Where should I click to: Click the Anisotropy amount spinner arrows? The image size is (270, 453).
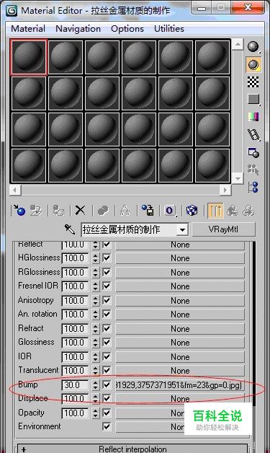point(96,300)
